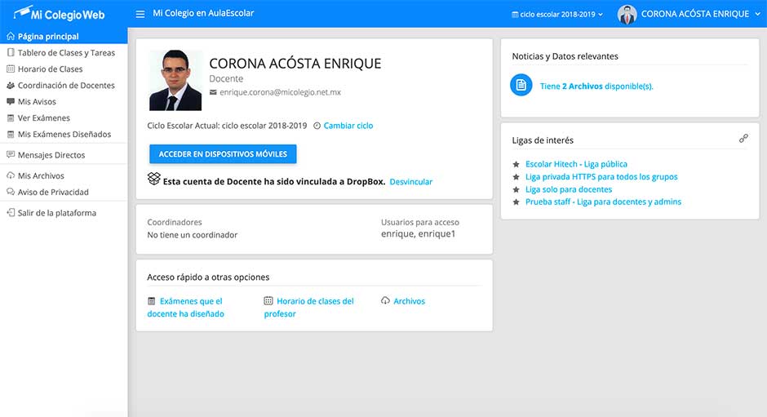767x417 pixels.
Task: Click the clock icon next to Cambiar ciclo
Action: (x=317, y=126)
